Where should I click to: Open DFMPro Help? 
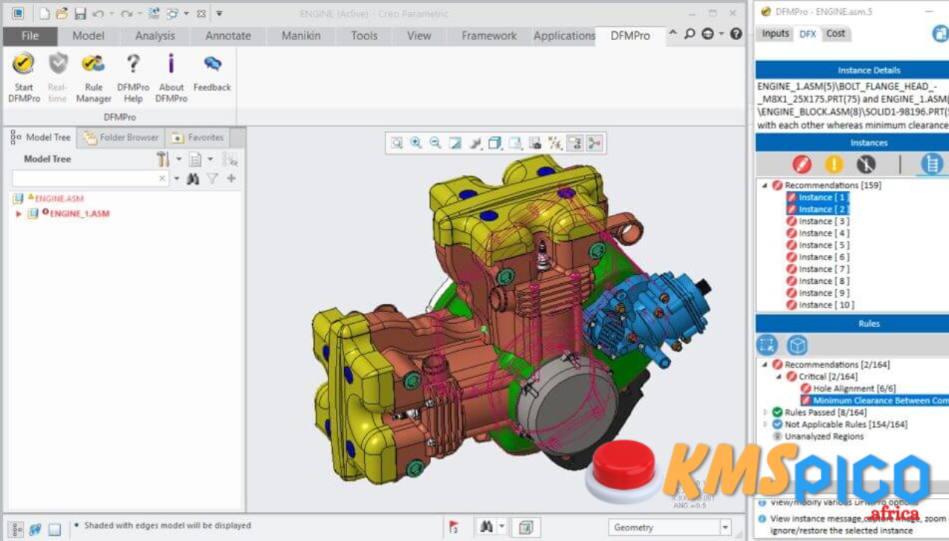(133, 76)
